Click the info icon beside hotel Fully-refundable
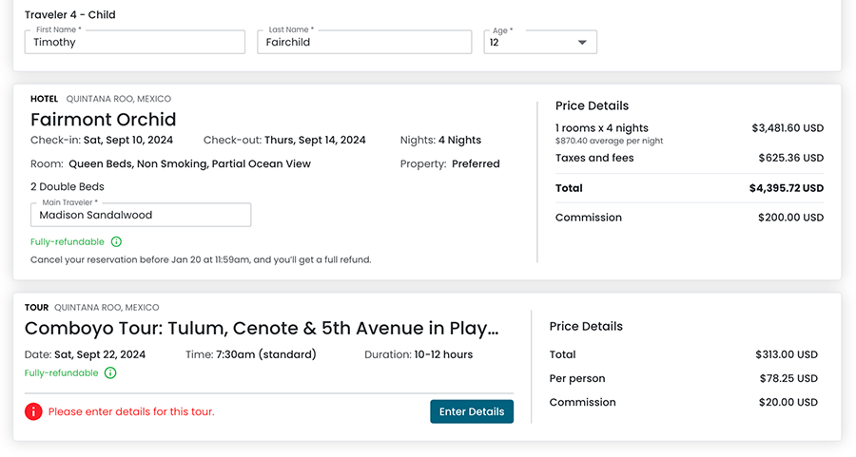This screenshot has width=856, height=457. click(x=116, y=242)
